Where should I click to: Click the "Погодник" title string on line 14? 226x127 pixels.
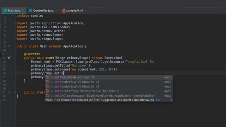(x=79, y=66)
